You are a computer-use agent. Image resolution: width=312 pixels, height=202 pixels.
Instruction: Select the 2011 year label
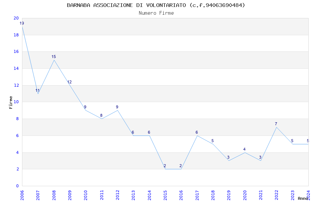101,195
